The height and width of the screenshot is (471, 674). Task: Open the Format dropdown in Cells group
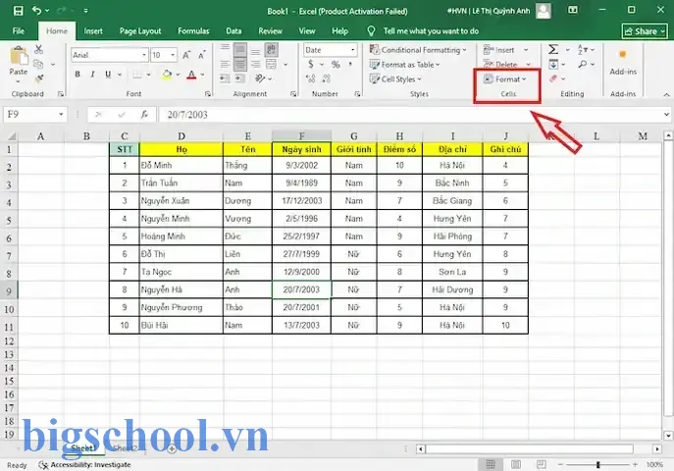tap(505, 79)
